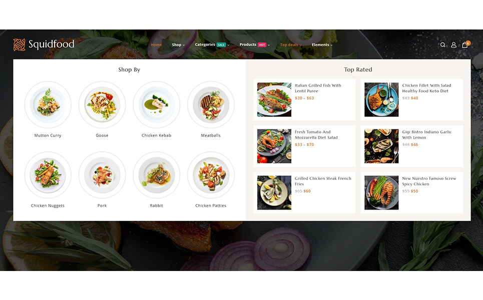Select the Mutton Curry category plate
This screenshot has width=483, height=300.
click(x=48, y=104)
